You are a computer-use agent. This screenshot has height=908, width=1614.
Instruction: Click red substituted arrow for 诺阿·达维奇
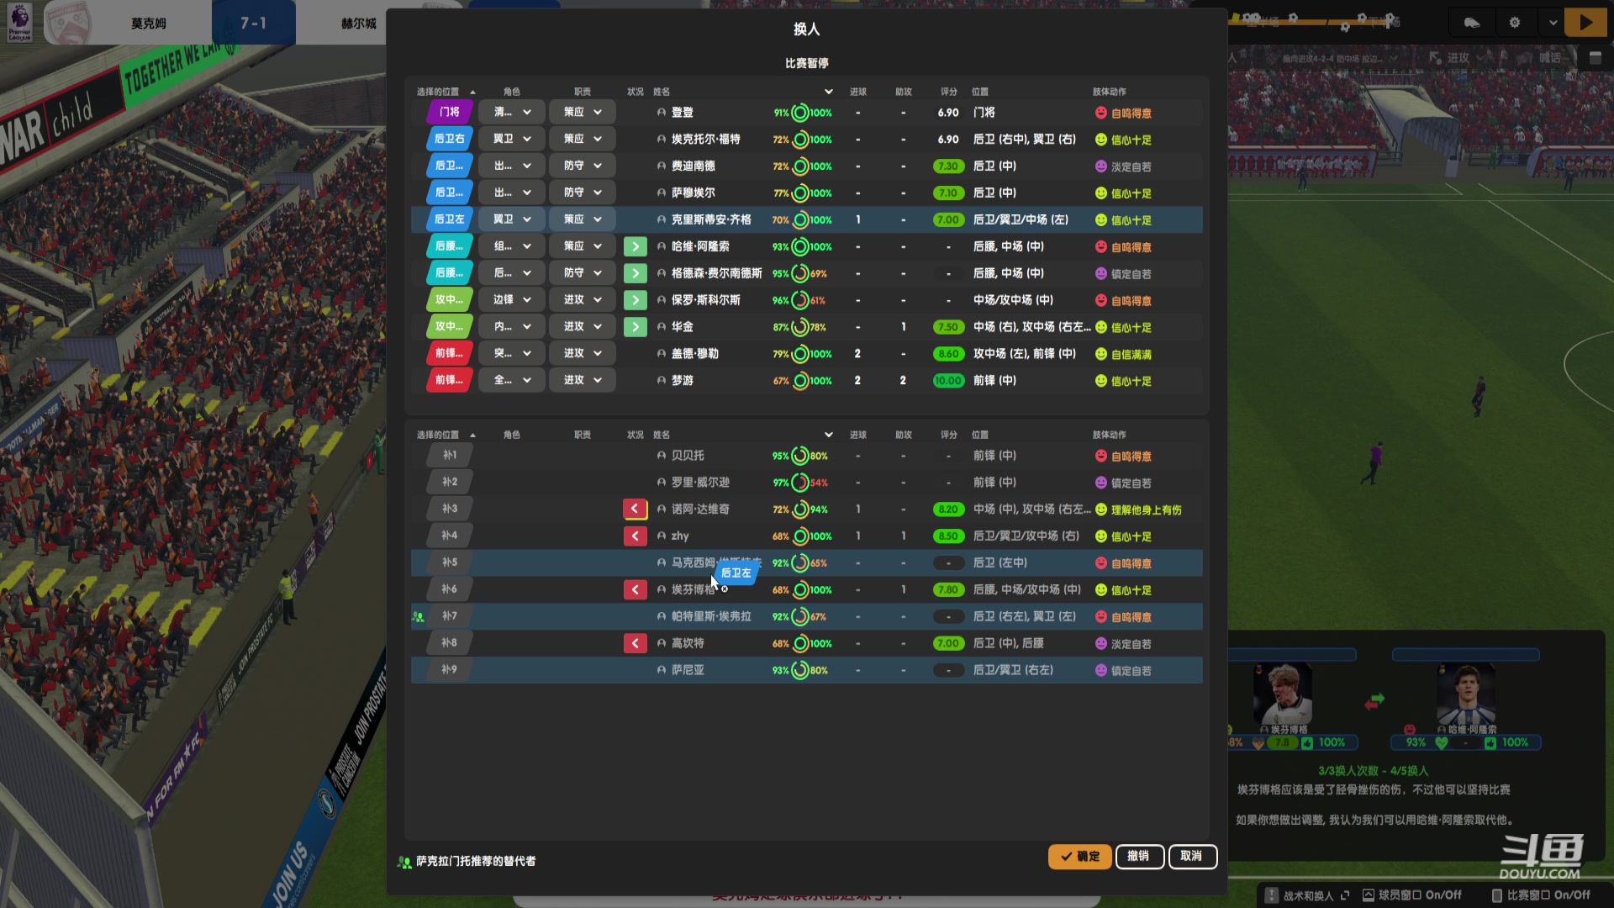pos(635,509)
